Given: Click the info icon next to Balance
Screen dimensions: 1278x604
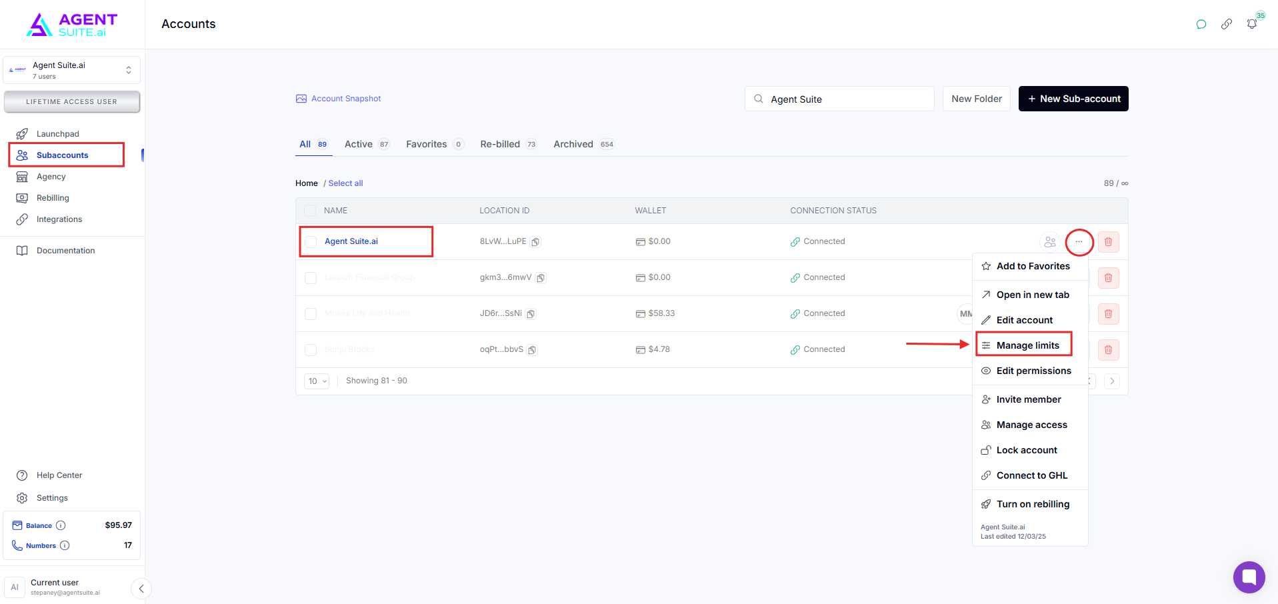Looking at the screenshot, I should (x=61, y=525).
